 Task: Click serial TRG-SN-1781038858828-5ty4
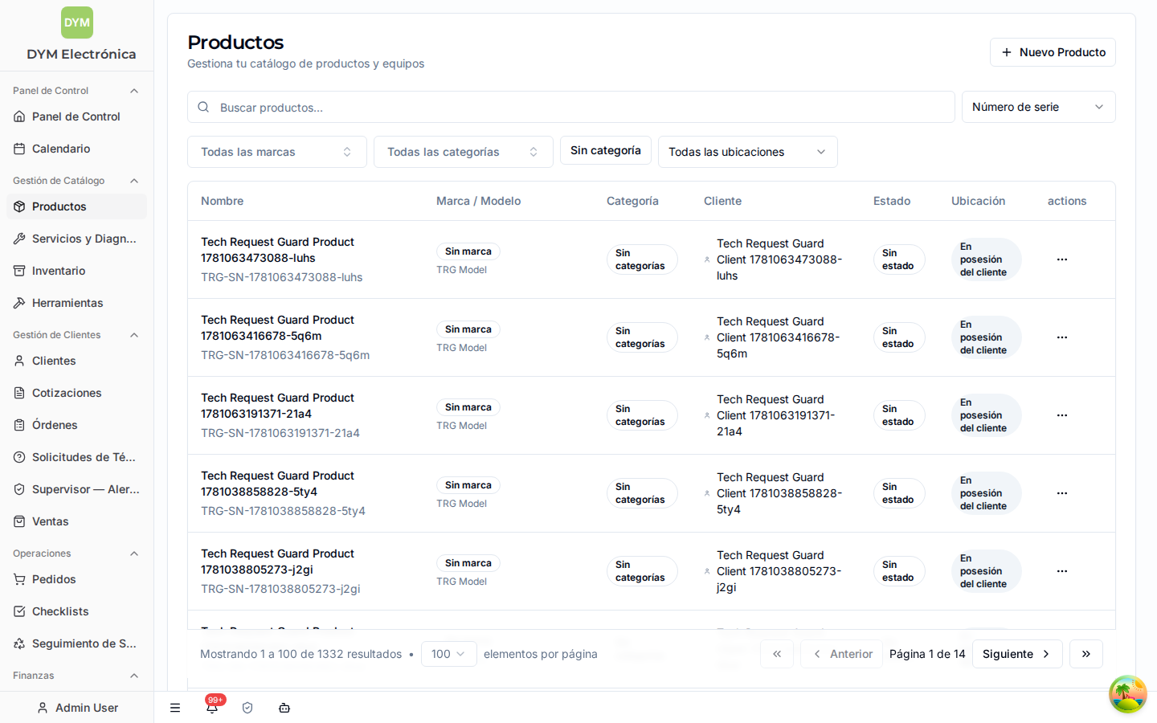pos(283,511)
